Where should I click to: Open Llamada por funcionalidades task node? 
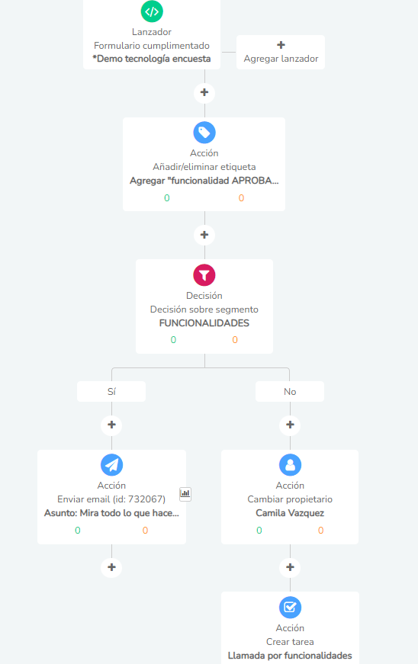290,627
